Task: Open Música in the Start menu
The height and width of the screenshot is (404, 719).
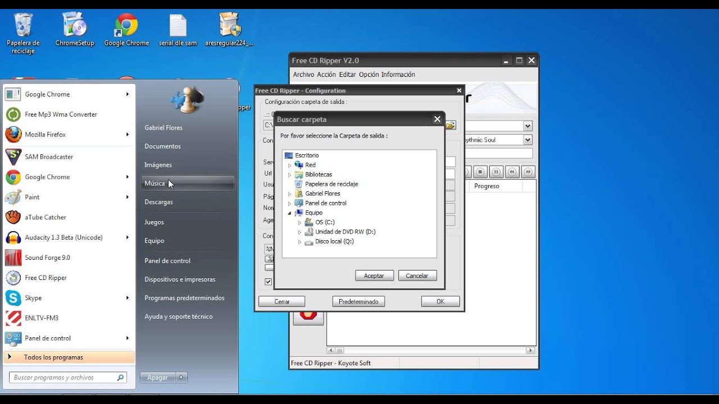Action: point(188,183)
